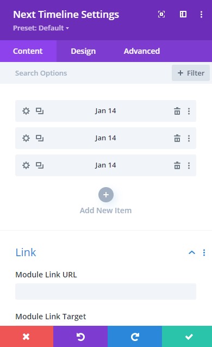Add a new timeline item with plus button
The height and width of the screenshot is (347, 212).
[x=106, y=195]
